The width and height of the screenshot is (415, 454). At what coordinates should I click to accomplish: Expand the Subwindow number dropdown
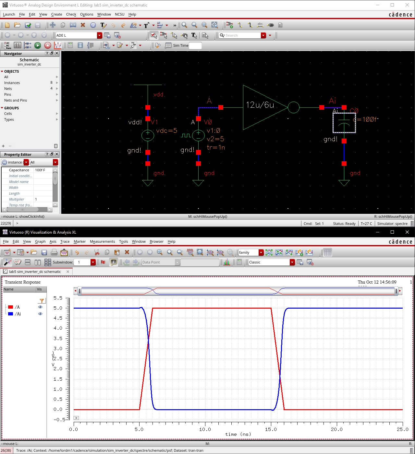pyautogui.click(x=93, y=262)
